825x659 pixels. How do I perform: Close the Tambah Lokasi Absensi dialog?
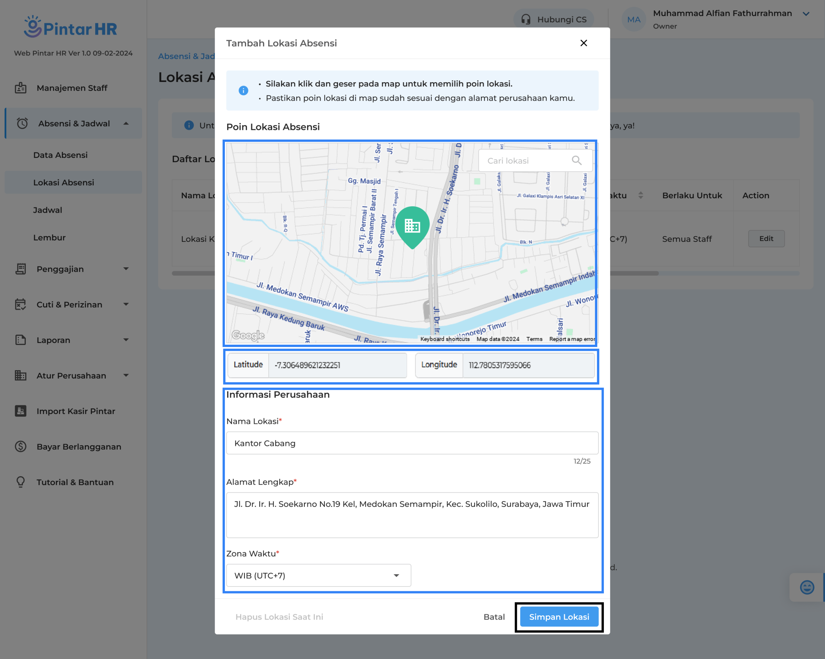pos(584,43)
